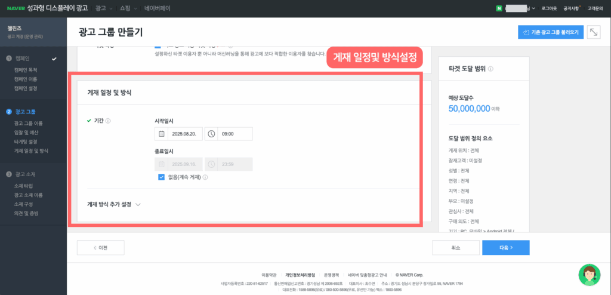Click 기존 광고 그룹 불러오기 button
611x295 pixels.
(551, 32)
